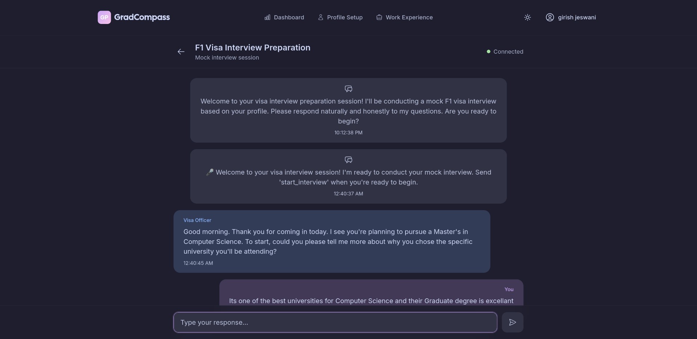Click the GradCompass logo icon

click(x=104, y=17)
